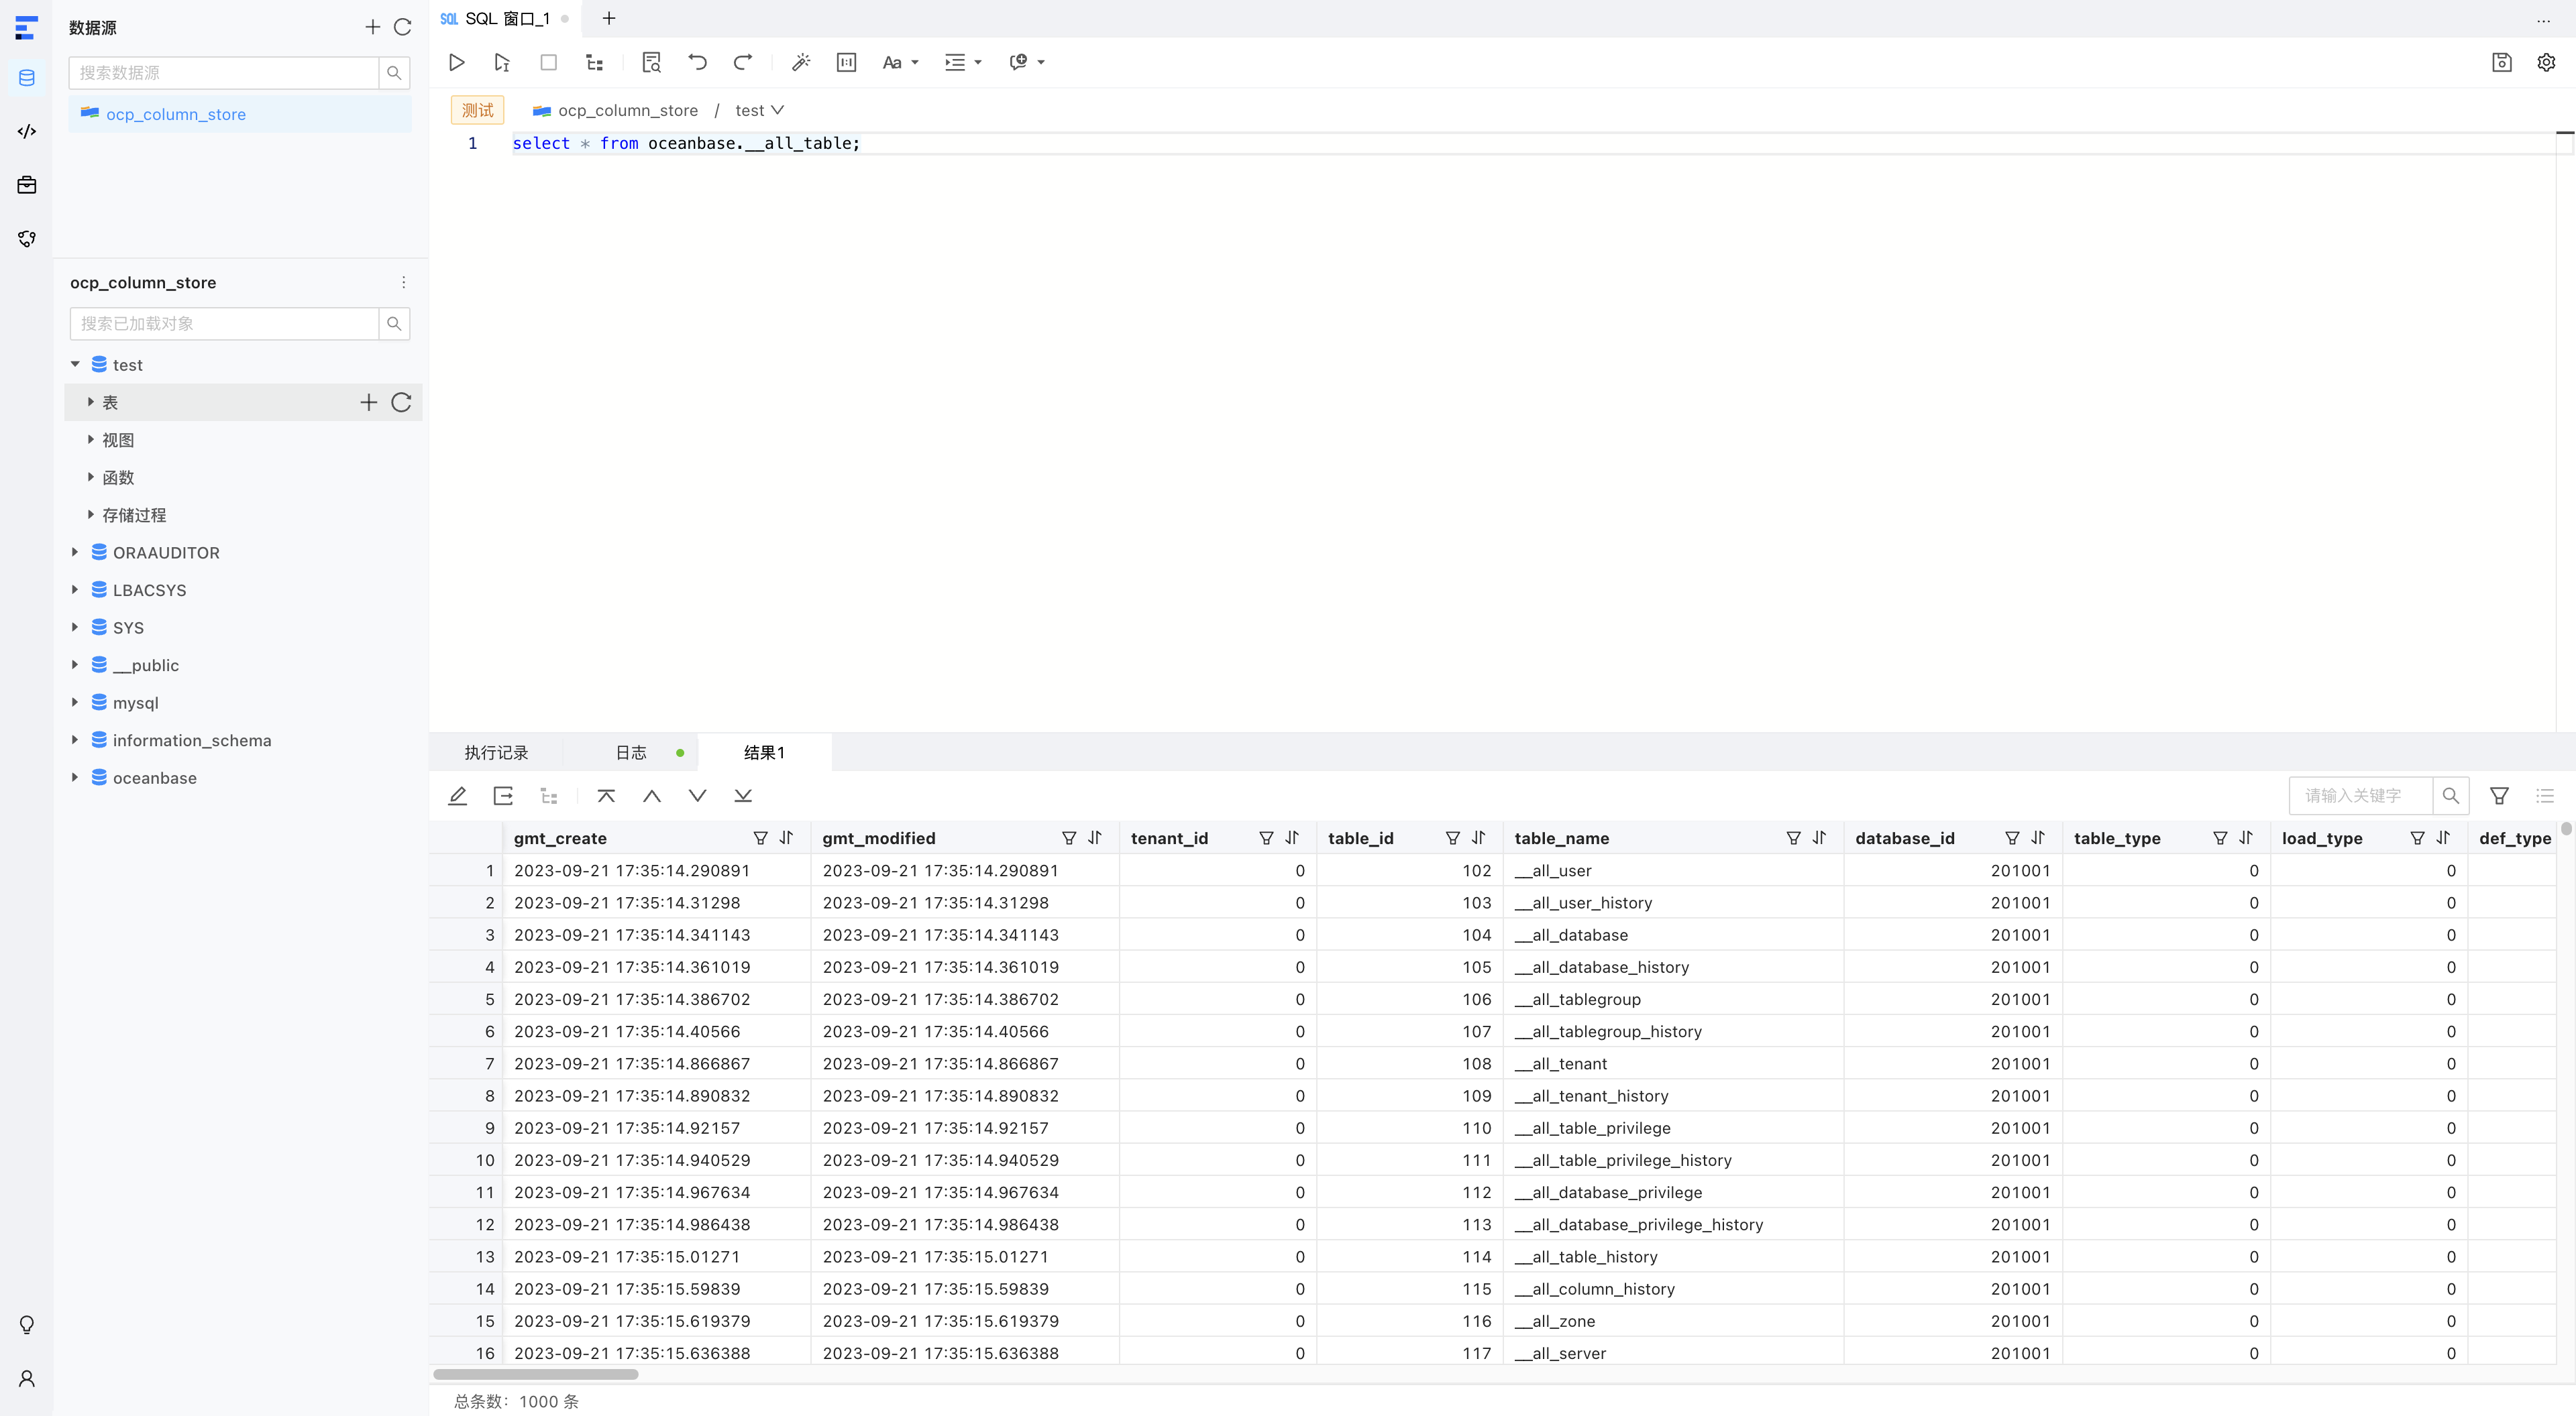Image resolution: width=2576 pixels, height=1416 pixels.
Task: Click the edit pencil icon above the result grid
Action: [x=458, y=795]
